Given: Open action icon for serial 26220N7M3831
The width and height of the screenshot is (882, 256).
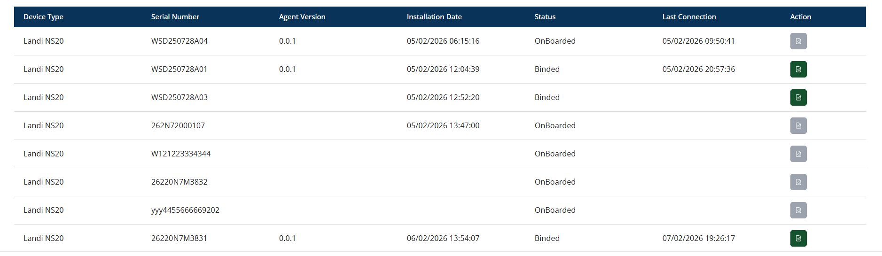Looking at the screenshot, I should coord(798,239).
